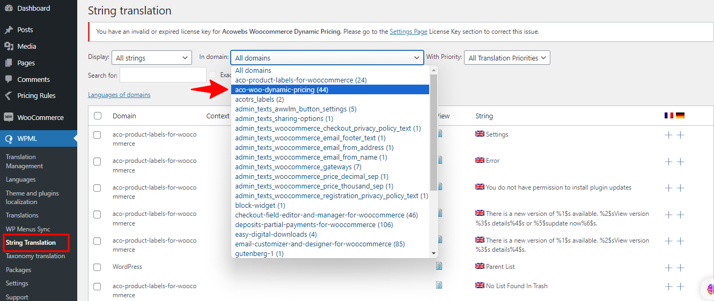This screenshot has width=714, height=301.
Task: Open the Display All strings dropdown
Action: 151,58
